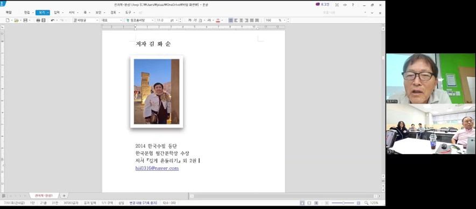Click the document tab 전자책-완성1
Viewport: 476px width, 209px height.
(x=44, y=196)
